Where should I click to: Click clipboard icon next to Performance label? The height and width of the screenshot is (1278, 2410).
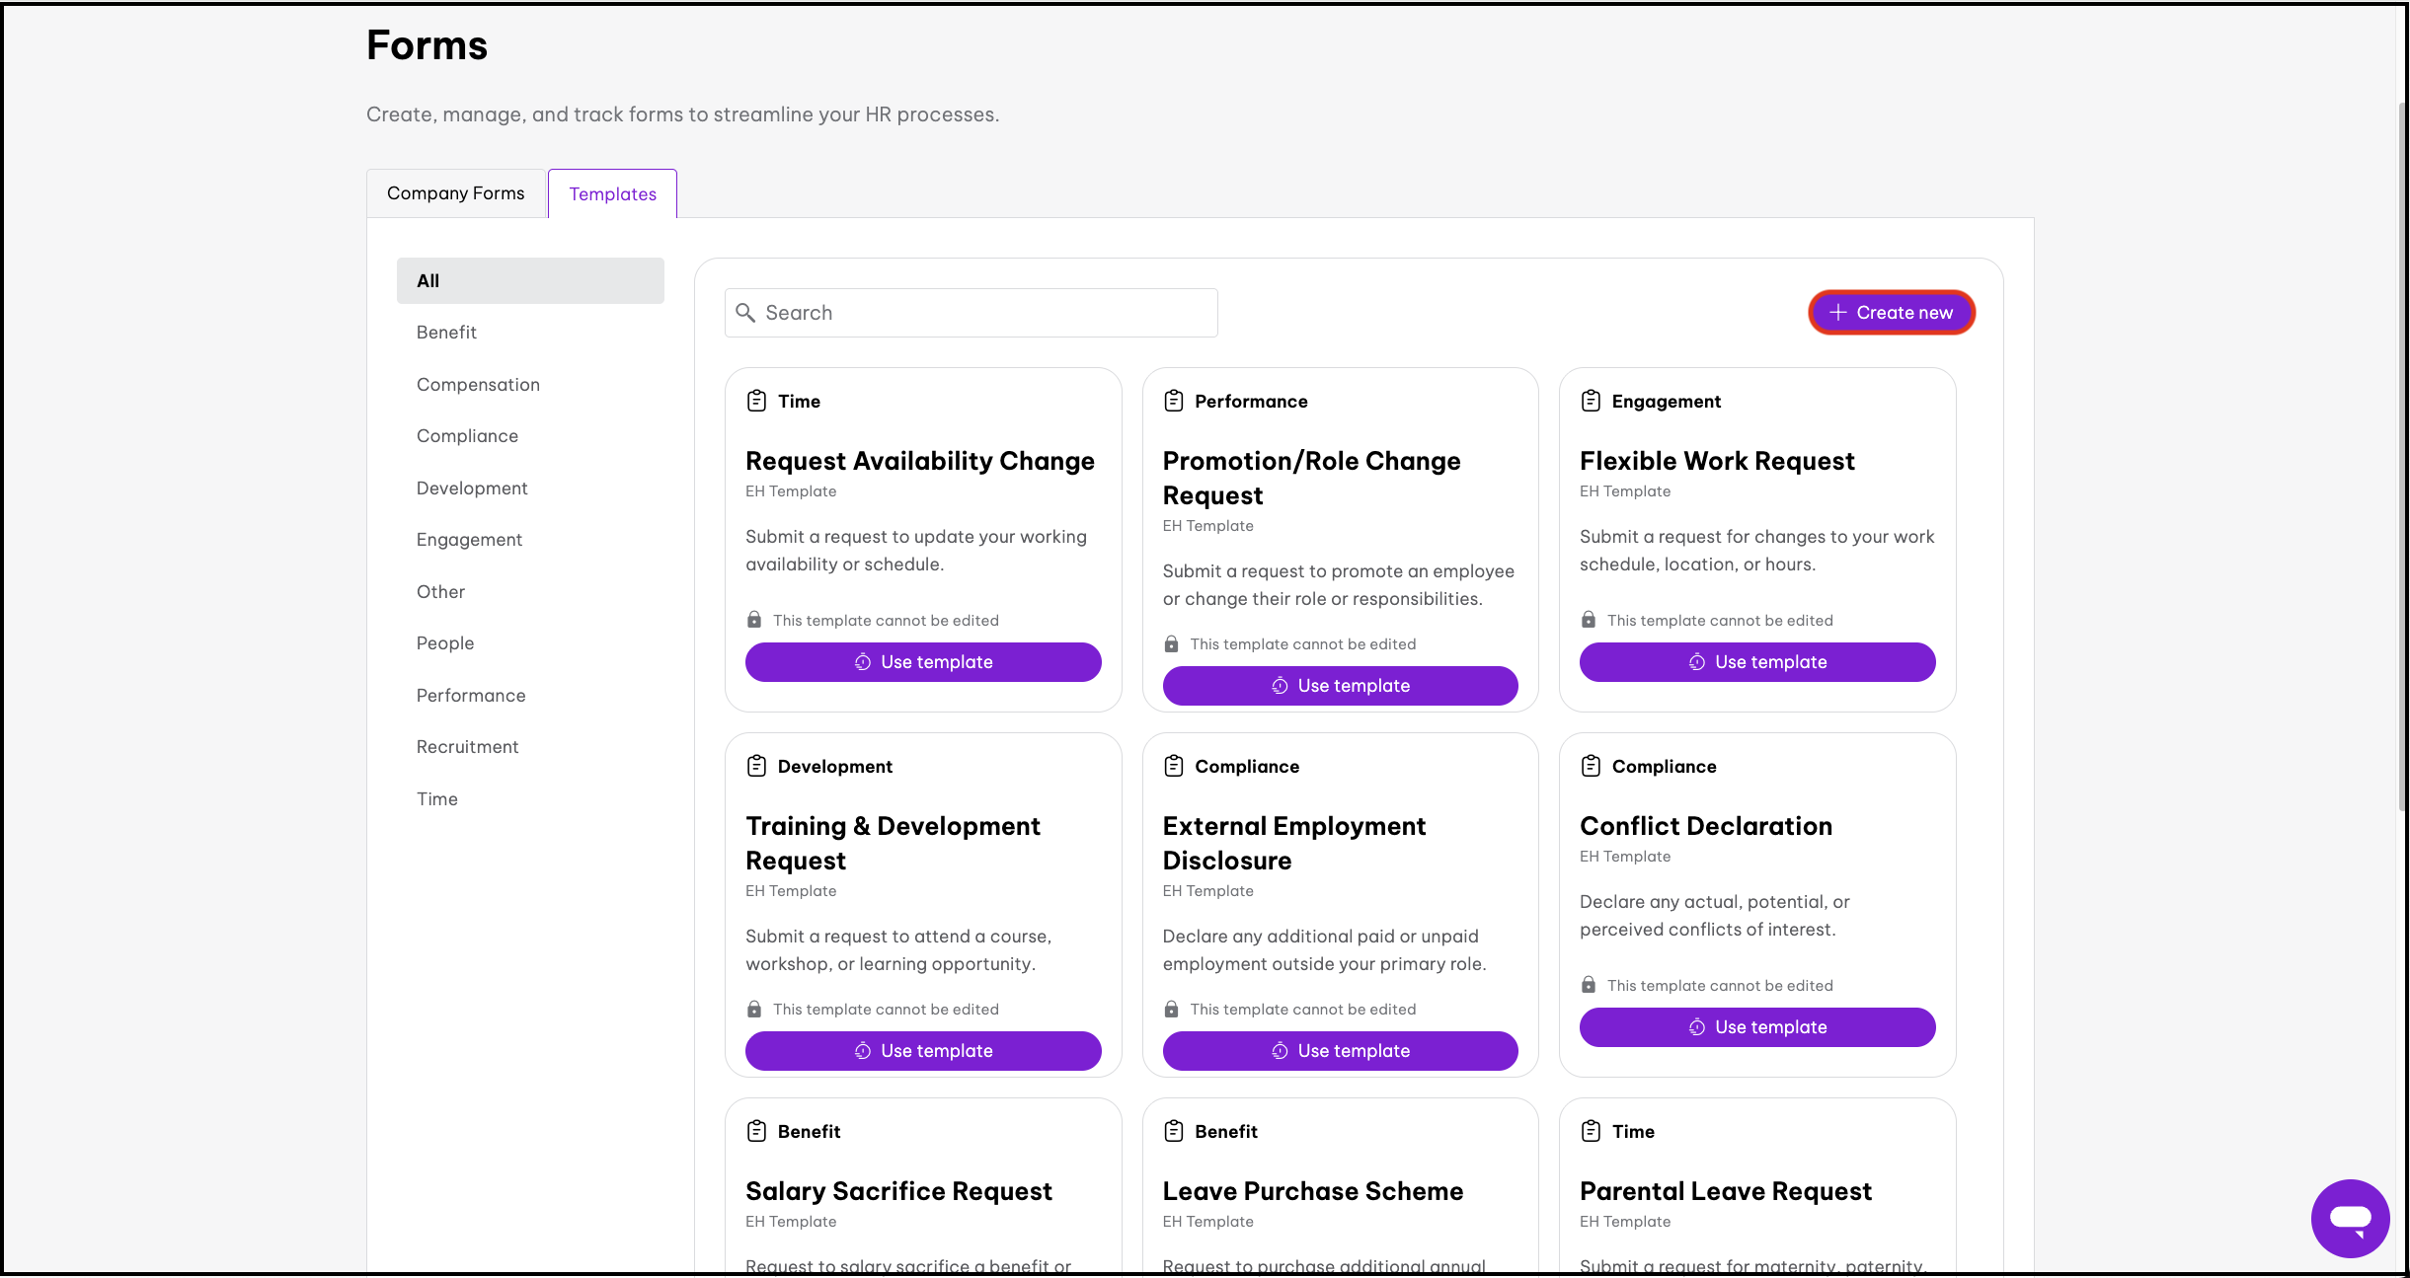pos(1173,401)
